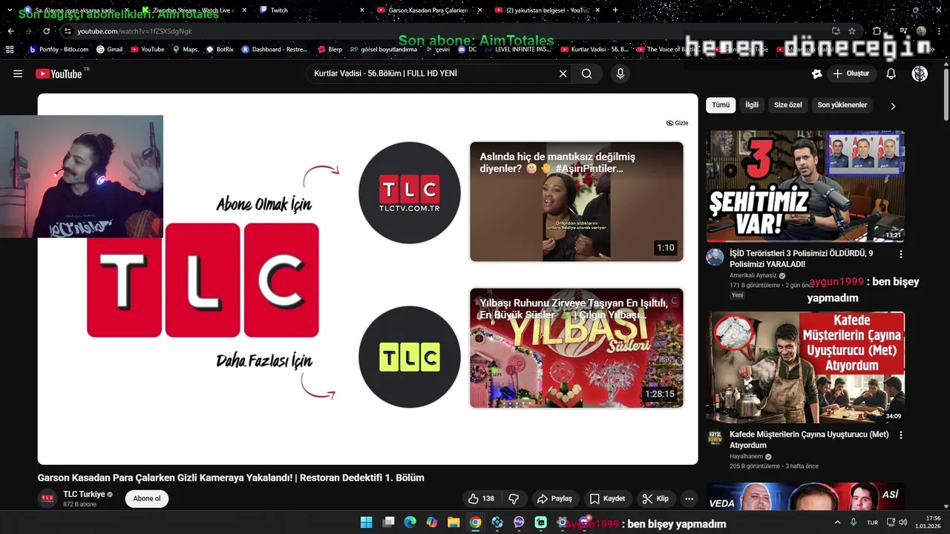Open Google Chrome in the taskbar

(475, 522)
